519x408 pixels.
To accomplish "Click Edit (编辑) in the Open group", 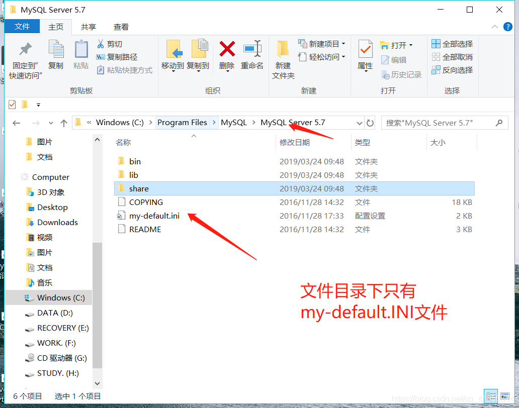I will click(394, 60).
